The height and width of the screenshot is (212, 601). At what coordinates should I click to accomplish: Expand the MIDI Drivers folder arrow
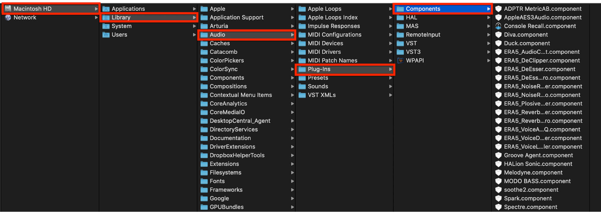[x=391, y=52]
